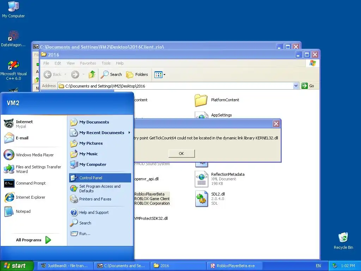Click the Back button in the 2016 window
Image resolution: width=361 pixels, height=271 pixels.
tap(53, 74)
